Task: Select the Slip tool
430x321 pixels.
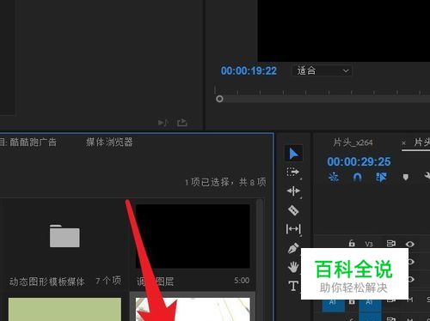Action: coord(293,229)
